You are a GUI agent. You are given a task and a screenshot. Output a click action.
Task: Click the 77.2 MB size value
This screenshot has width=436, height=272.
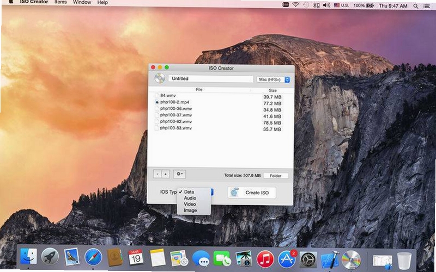click(x=272, y=103)
